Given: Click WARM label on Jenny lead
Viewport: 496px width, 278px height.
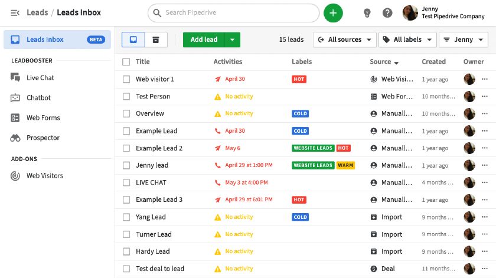Looking at the screenshot, I should click(x=345, y=165).
